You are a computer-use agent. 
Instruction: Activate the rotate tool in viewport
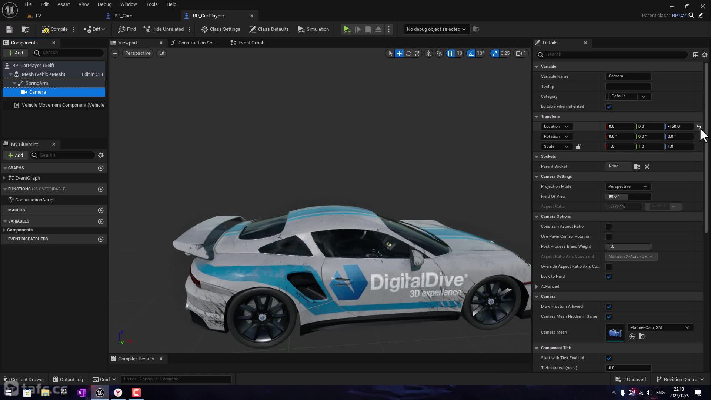[408, 53]
